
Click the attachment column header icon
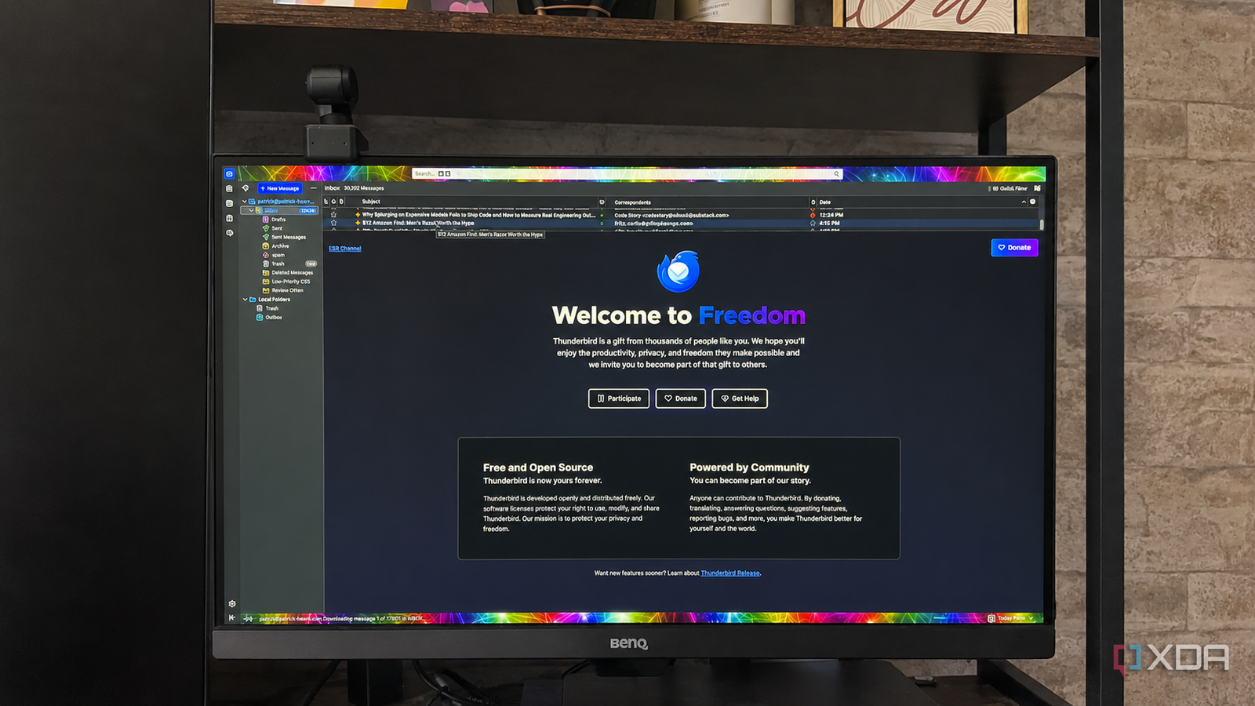(341, 202)
